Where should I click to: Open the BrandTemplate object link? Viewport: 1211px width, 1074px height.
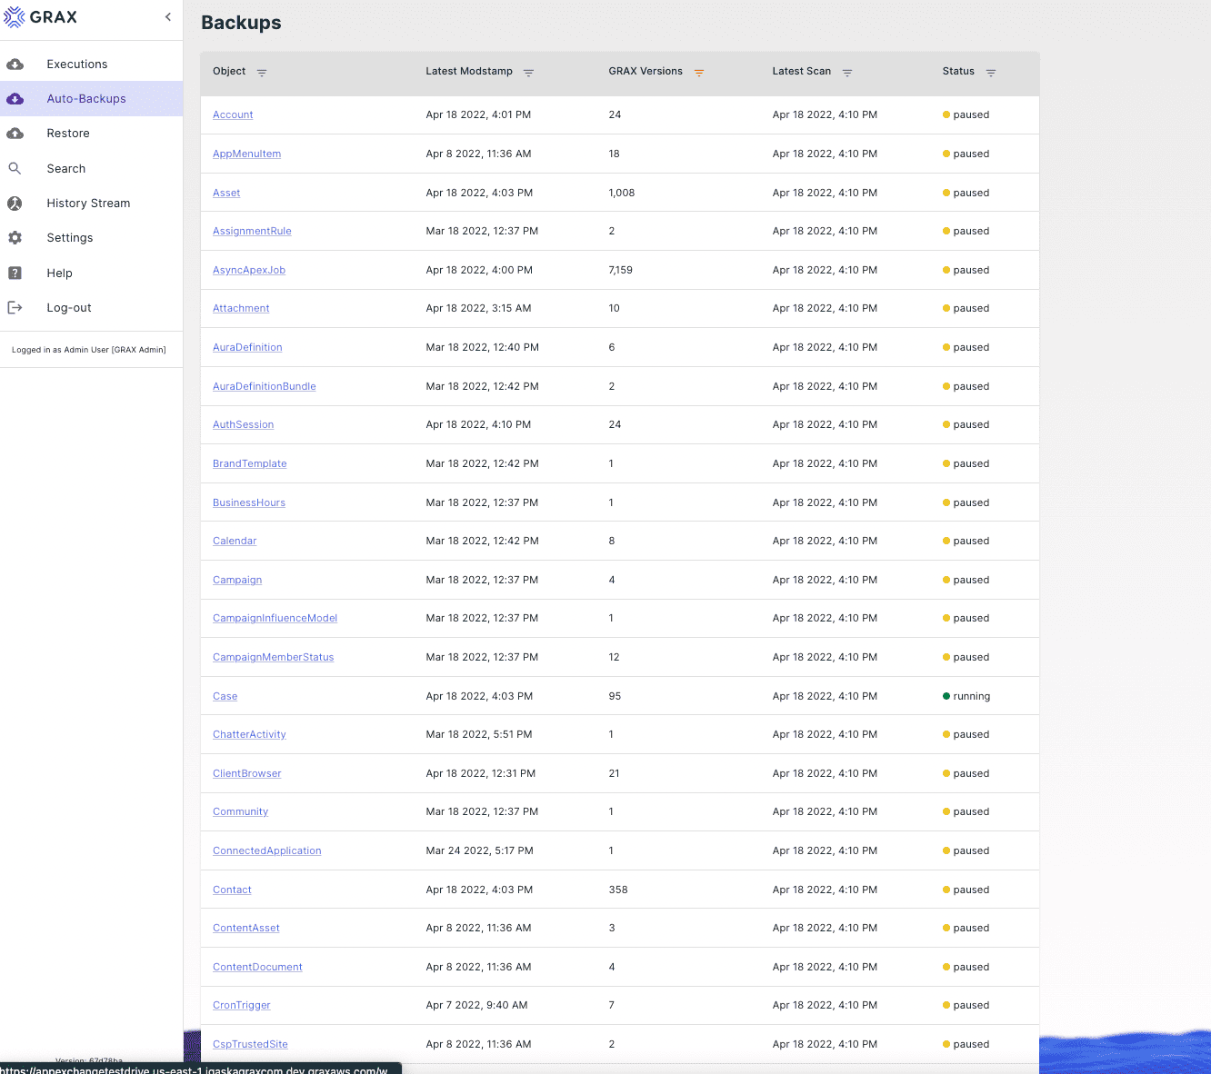click(250, 464)
